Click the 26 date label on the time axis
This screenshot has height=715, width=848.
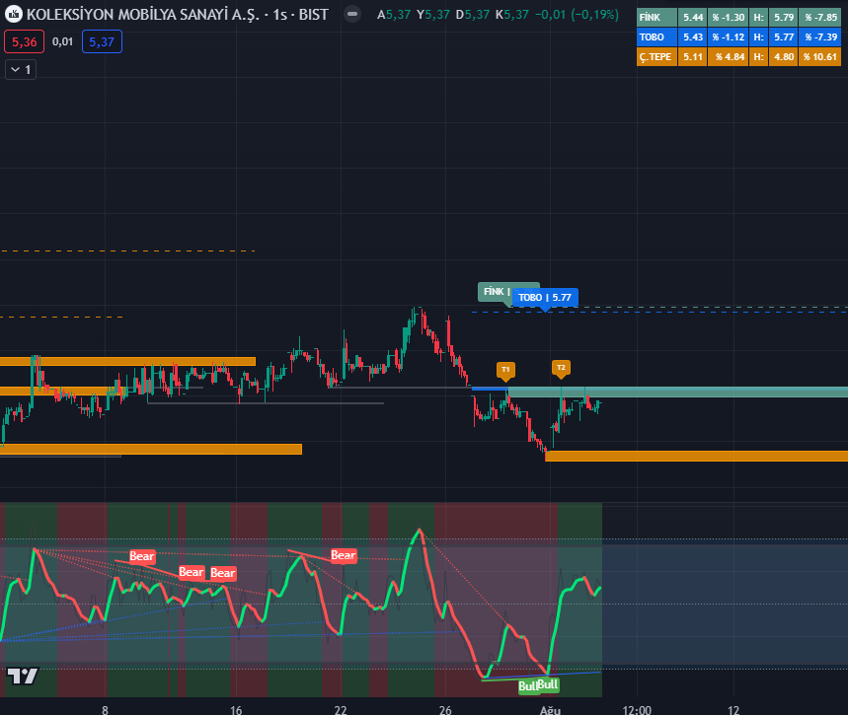(445, 710)
